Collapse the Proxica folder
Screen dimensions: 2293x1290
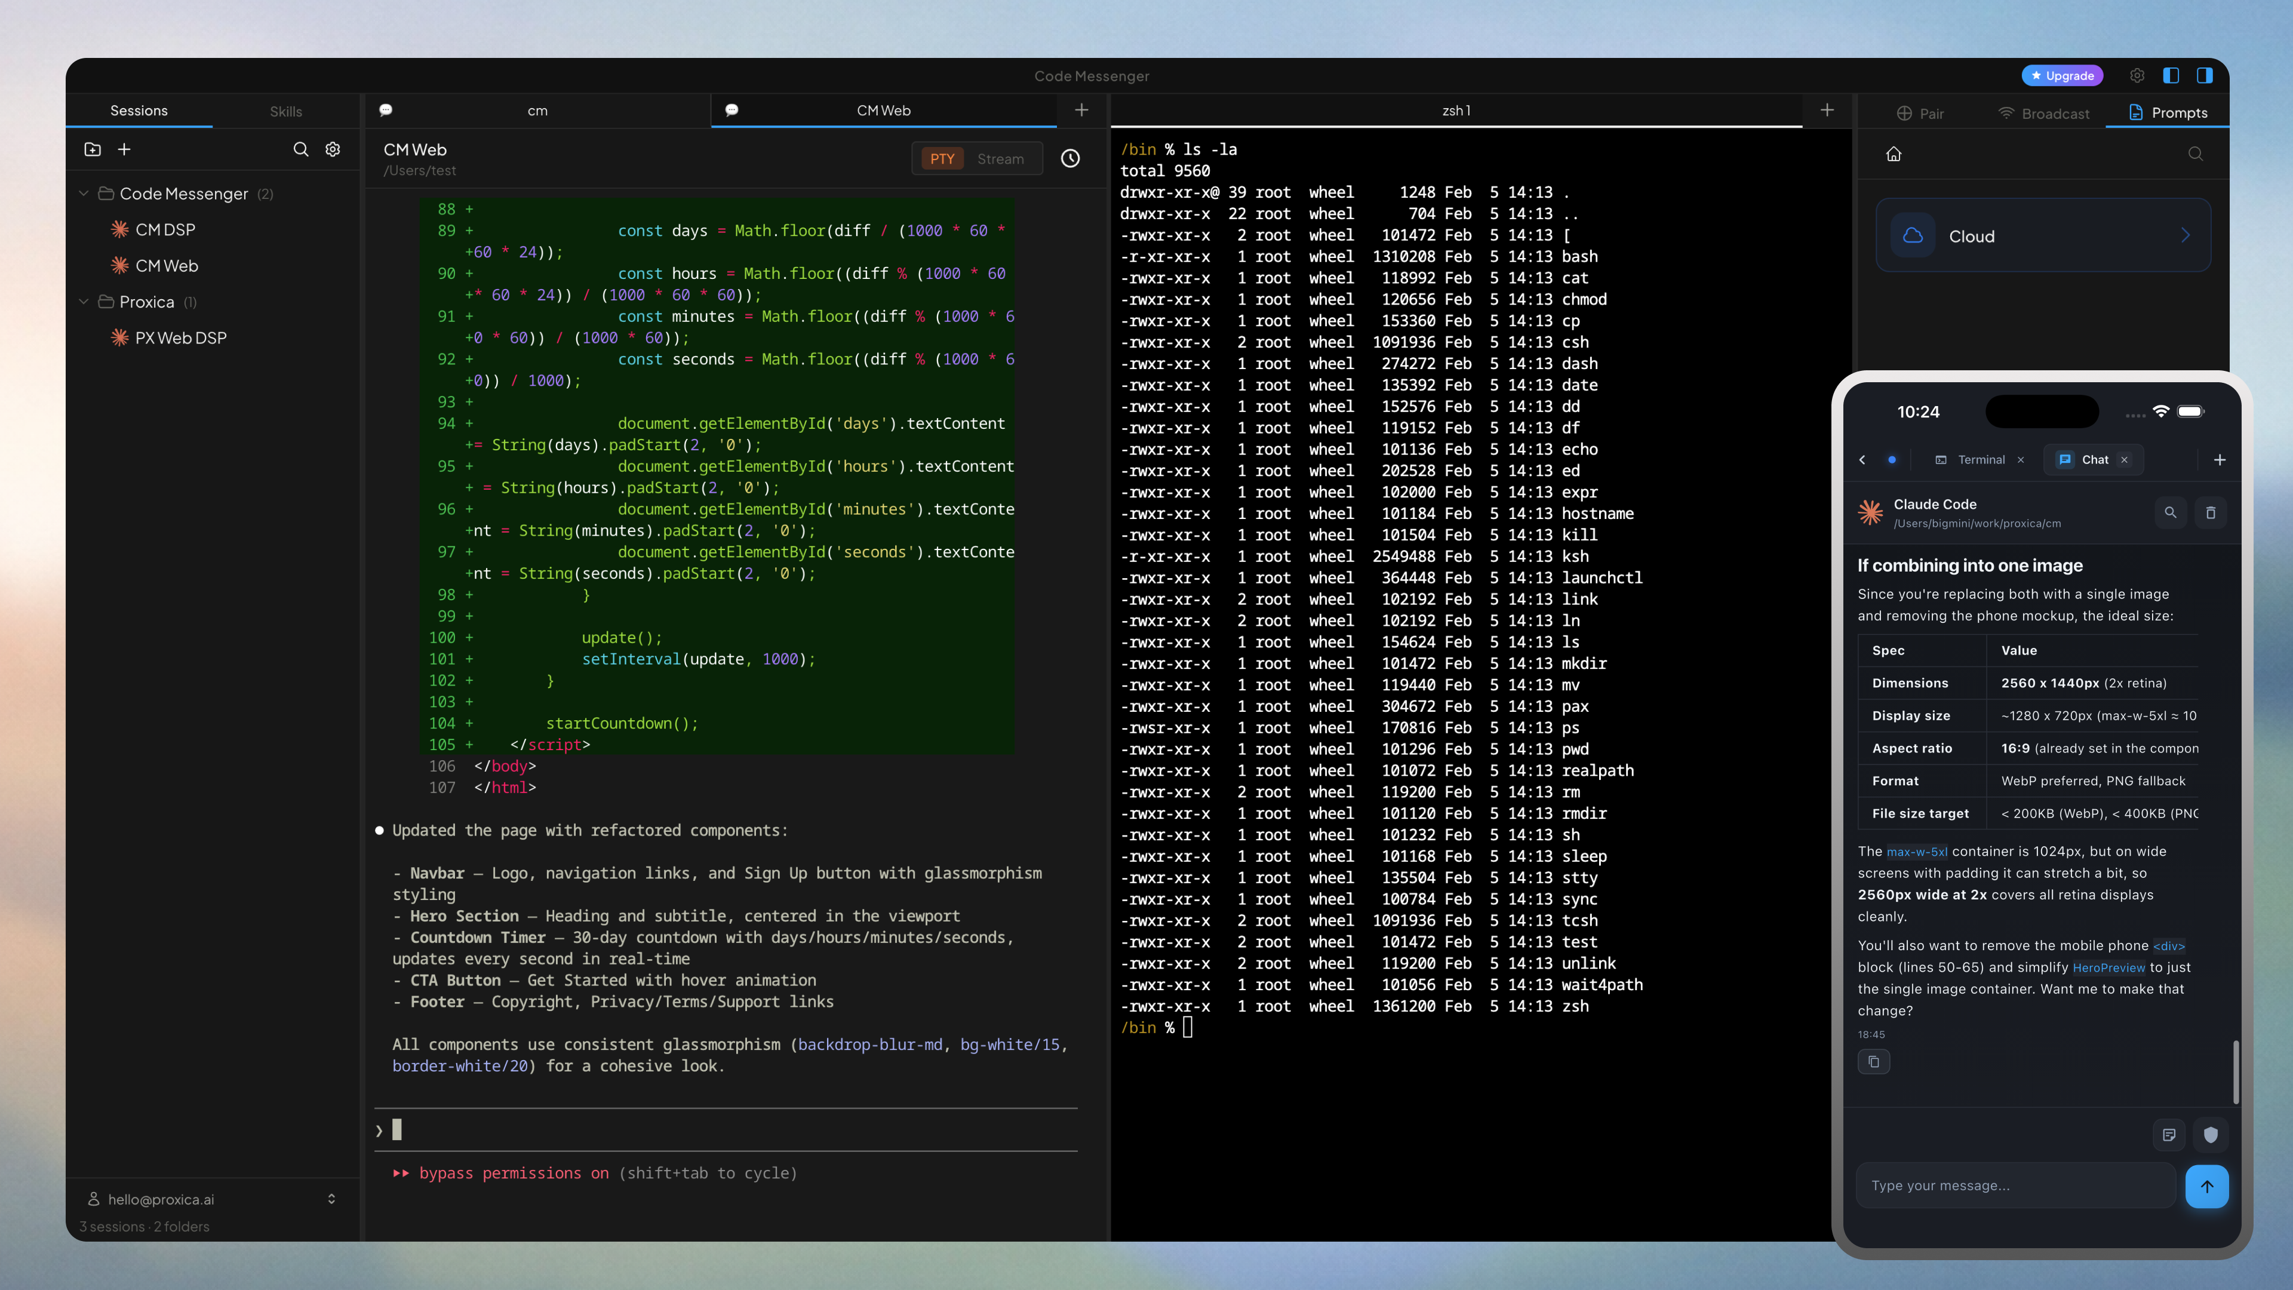pyautogui.click(x=84, y=302)
